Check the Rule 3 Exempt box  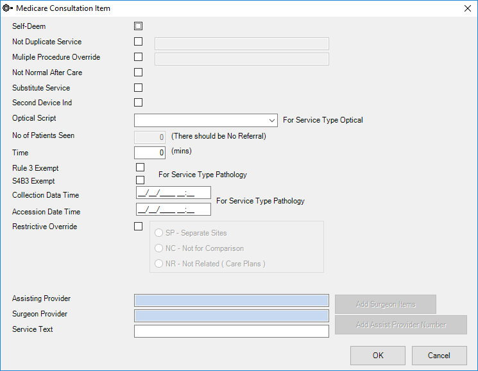141,168
